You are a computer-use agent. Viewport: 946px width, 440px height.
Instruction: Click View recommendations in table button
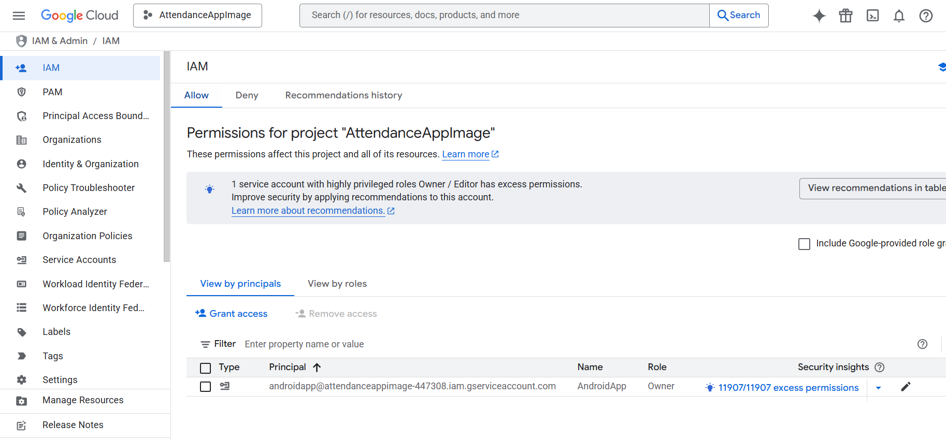pos(873,188)
